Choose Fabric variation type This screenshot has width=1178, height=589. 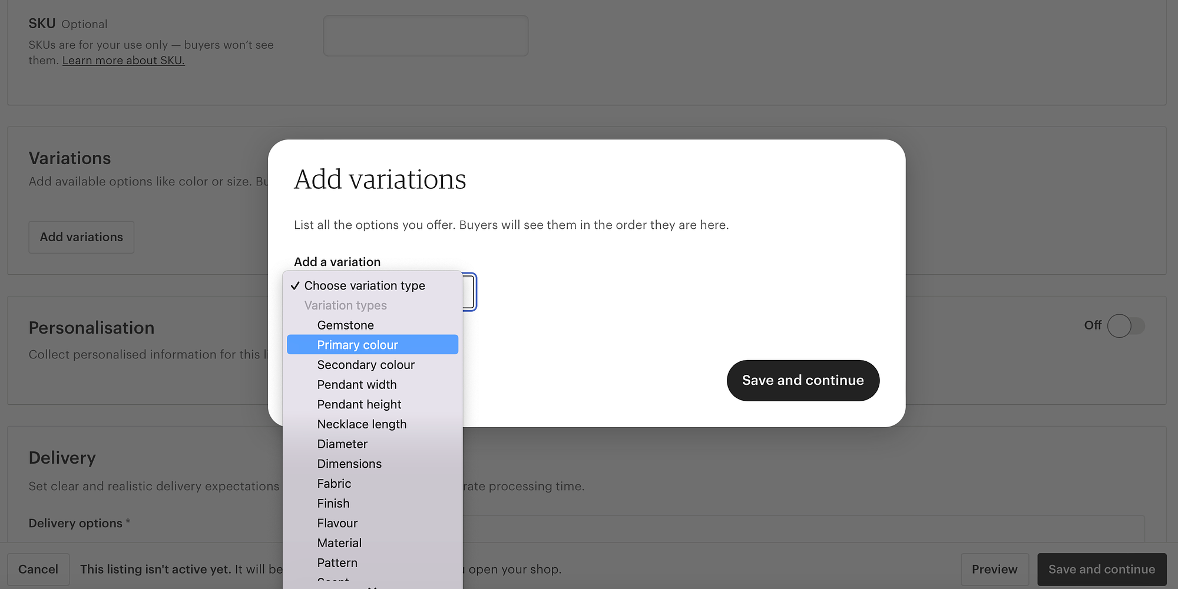tap(372, 484)
